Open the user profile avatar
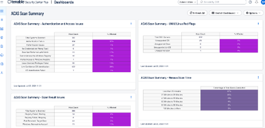Image resolution: width=265 pixels, height=128 pixels. [x=263, y=2]
